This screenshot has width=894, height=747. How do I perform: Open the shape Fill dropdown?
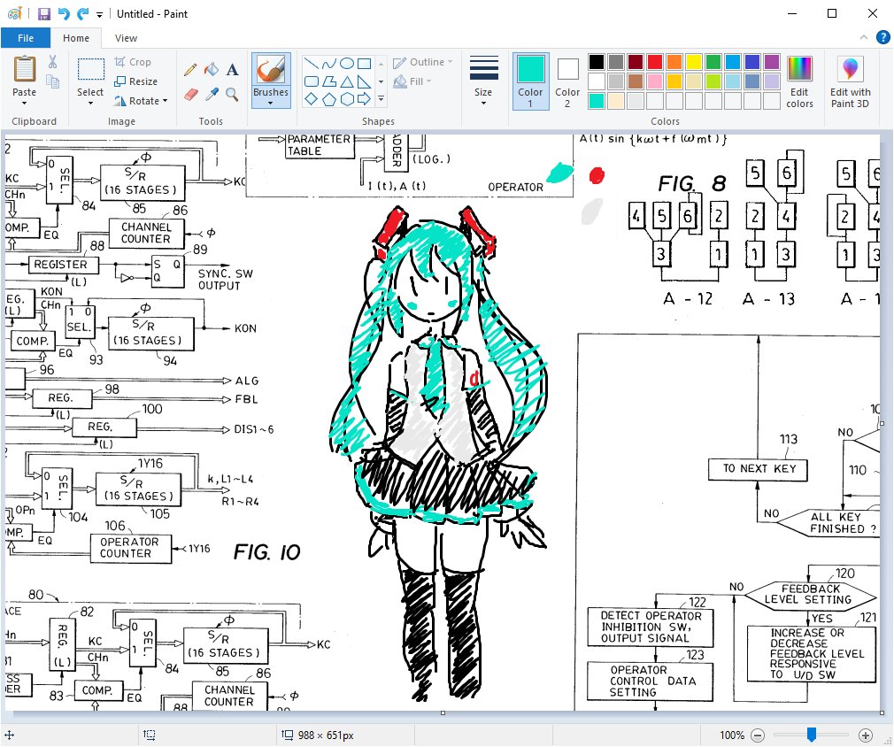pyautogui.click(x=412, y=81)
